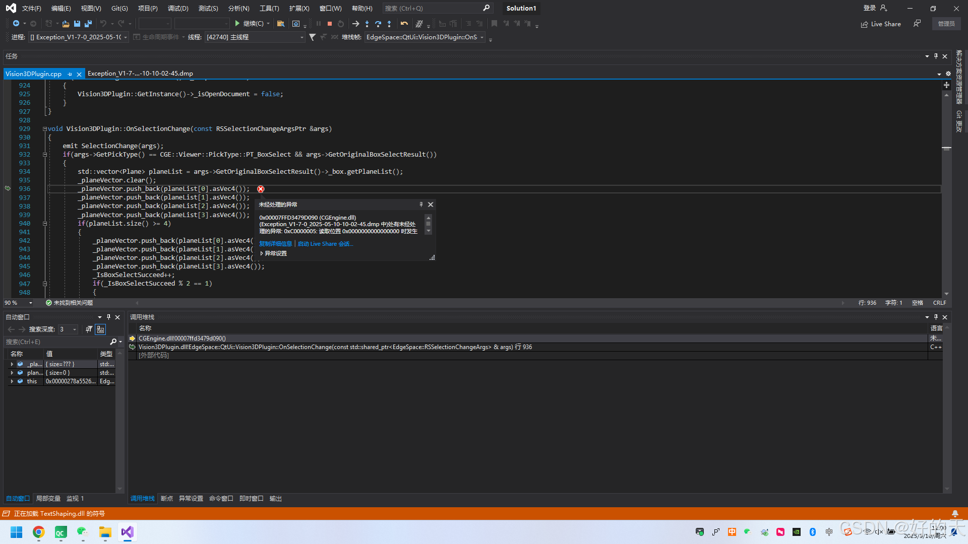Click the thread filter funnel icon

[313, 37]
